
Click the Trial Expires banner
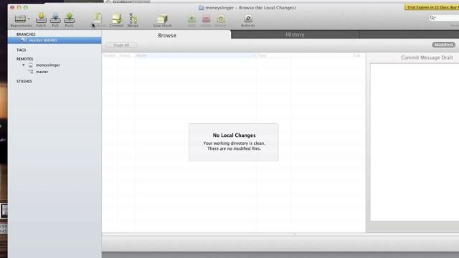(x=432, y=7)
